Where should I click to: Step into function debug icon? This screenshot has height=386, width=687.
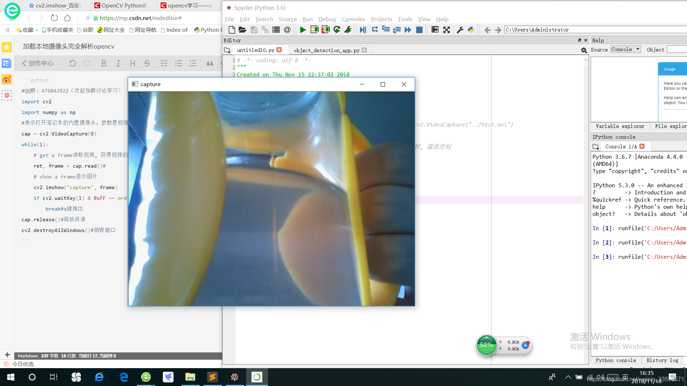[386, 30]
